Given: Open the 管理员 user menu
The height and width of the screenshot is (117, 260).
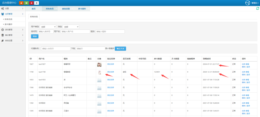Looking at the screenshot, I should tap(255, 3).
